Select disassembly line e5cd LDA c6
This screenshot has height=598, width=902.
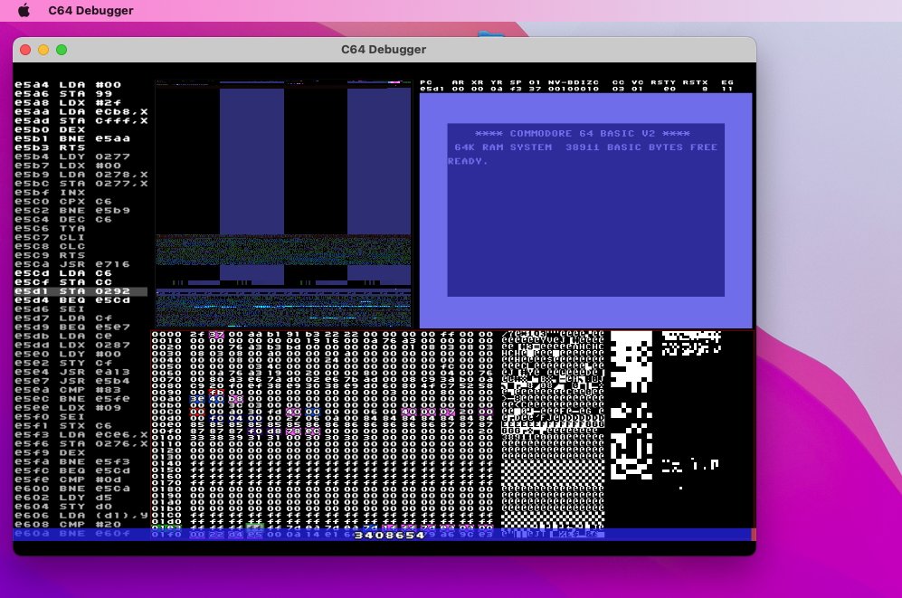63,273
